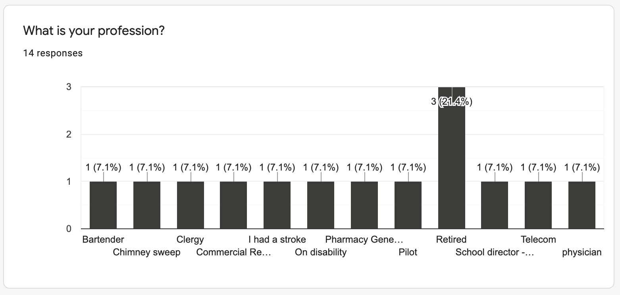Select the 'I had a stroke' bar
This screenshot has width=620, height=295.
tap(277, 205)
